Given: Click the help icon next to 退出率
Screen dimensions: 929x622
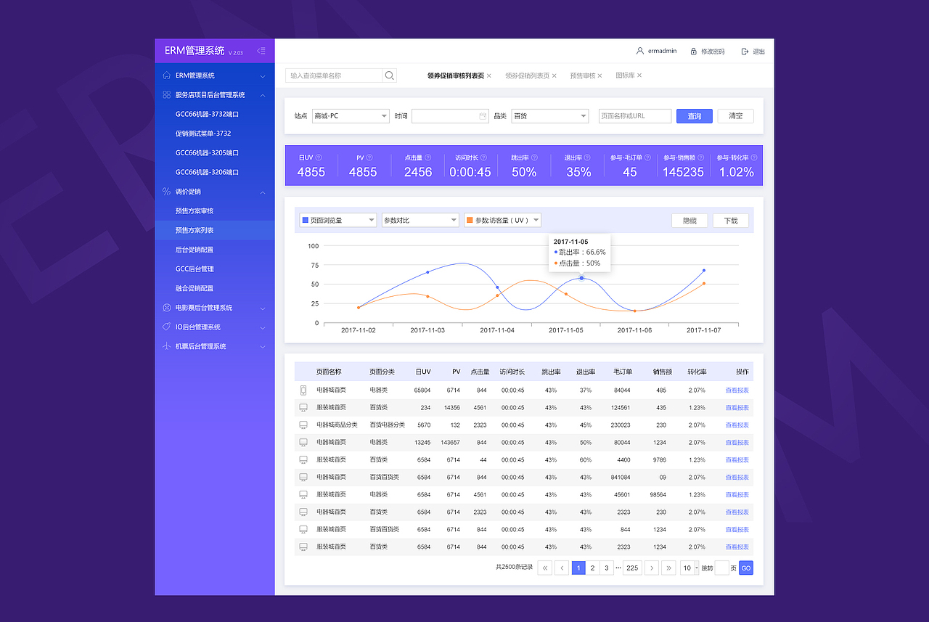Looking at the screenshot, I should pos(588,157).
